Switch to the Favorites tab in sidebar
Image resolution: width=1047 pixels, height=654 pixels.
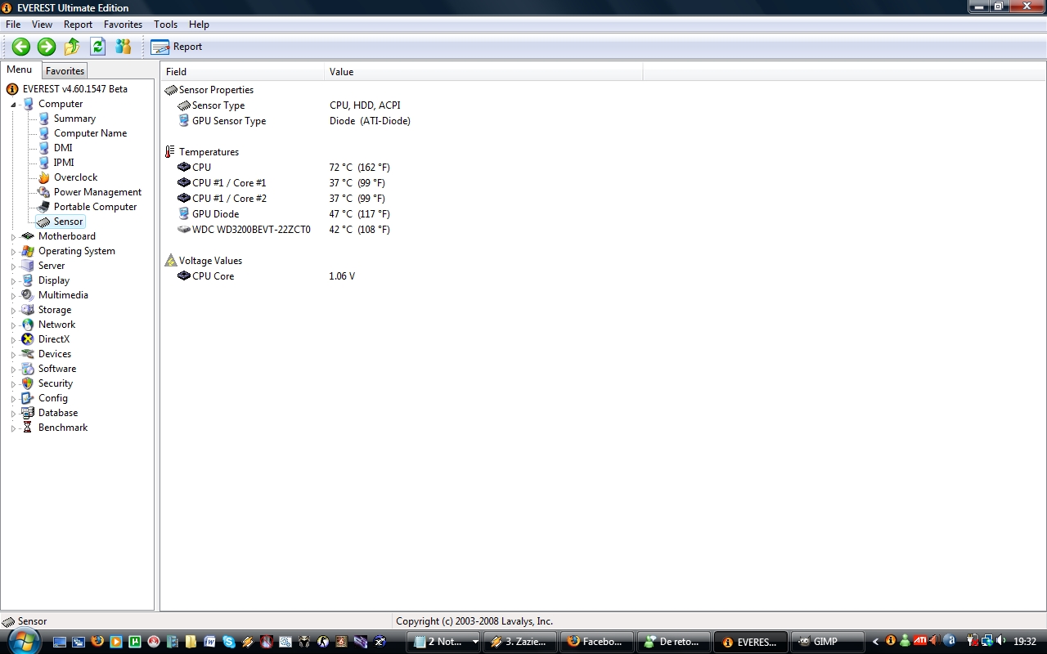pyautogui.click(x=65, y=71)
